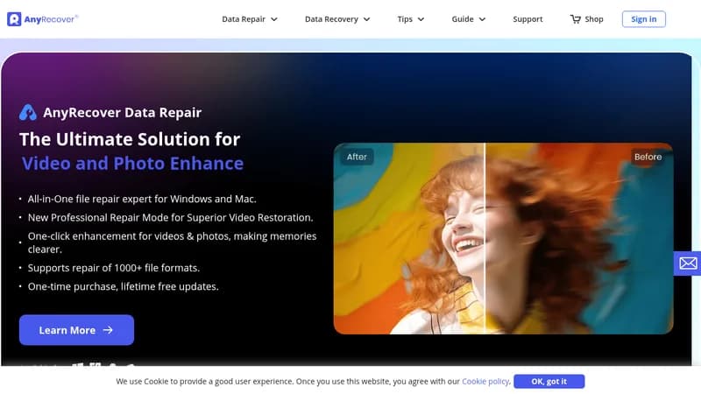Click the AnyRecover logo icon
The width and height of the screenshot is (701, 394).
click(x=14, y=19)
